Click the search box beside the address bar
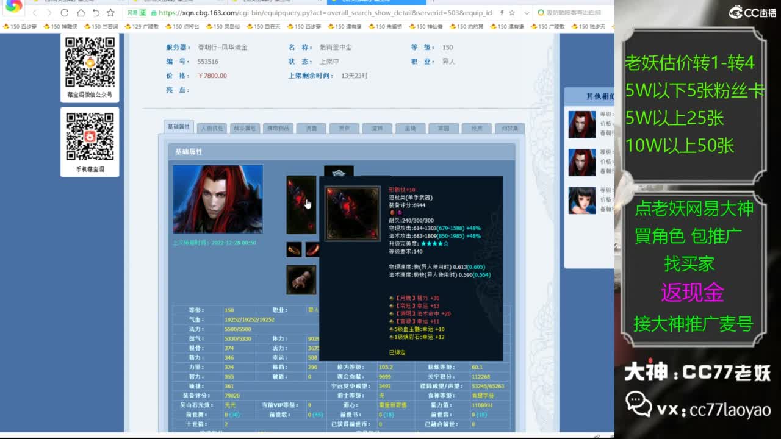The height and width of the screenshot is (439, 781). [574, 13]
